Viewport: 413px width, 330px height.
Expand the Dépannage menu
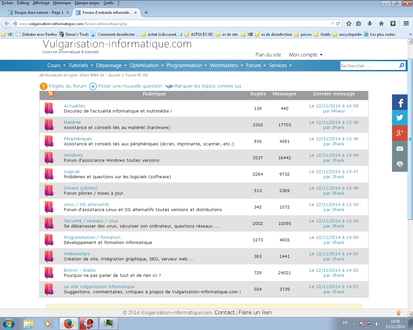111,65
